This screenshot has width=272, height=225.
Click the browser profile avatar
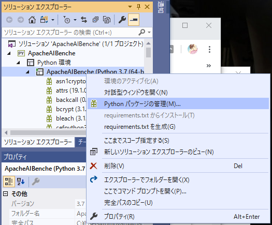pyautogui.click(x=193, y=49)
